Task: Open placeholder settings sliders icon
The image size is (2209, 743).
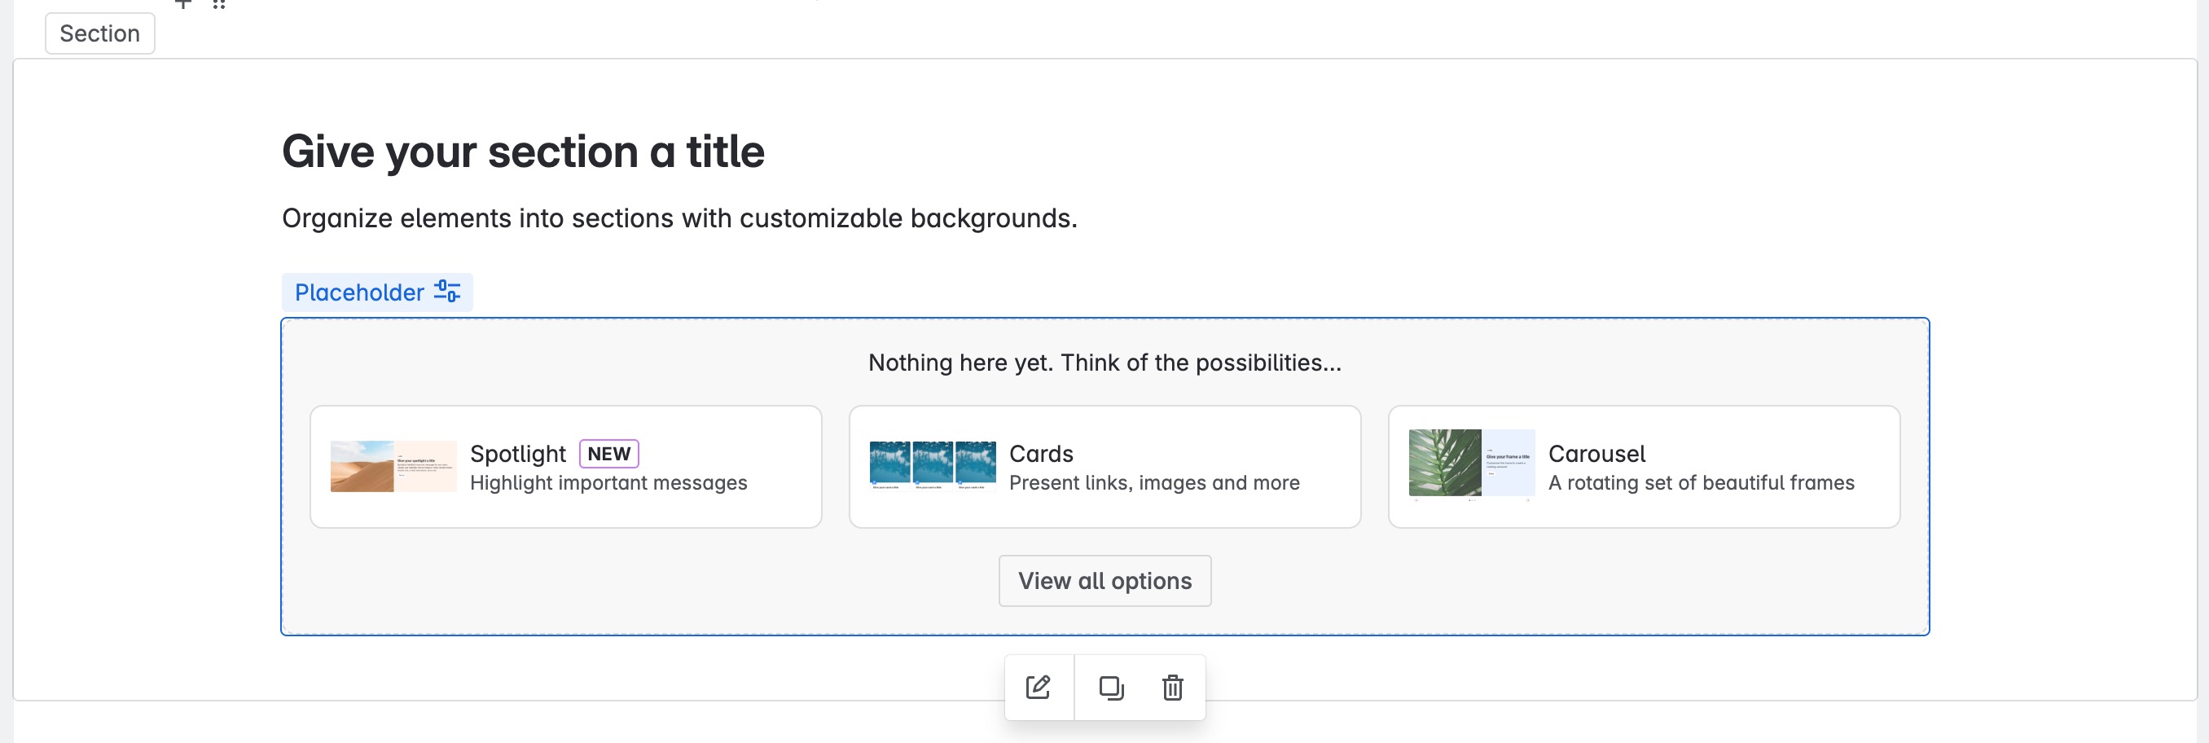Action: coord(447,292)
